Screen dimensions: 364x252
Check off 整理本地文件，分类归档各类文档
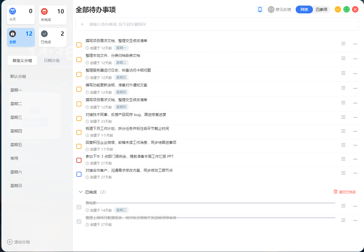coord(79,60)
